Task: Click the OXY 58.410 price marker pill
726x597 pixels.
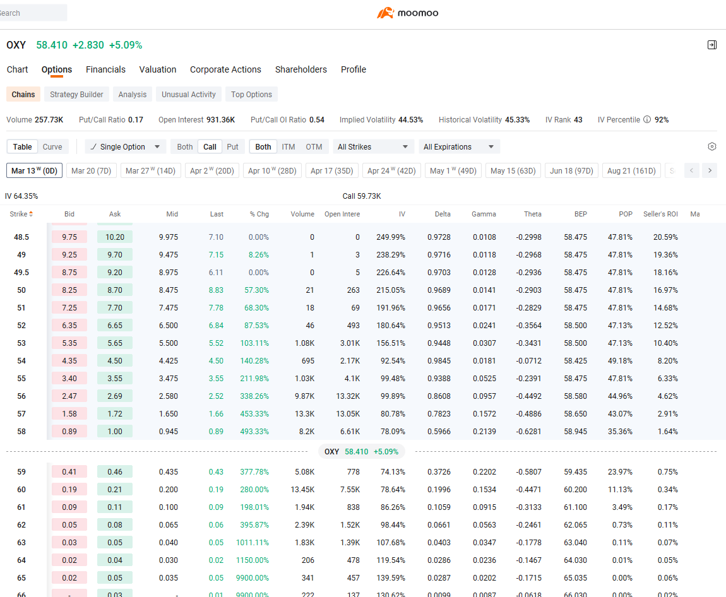Action: (x=362, y=451)
